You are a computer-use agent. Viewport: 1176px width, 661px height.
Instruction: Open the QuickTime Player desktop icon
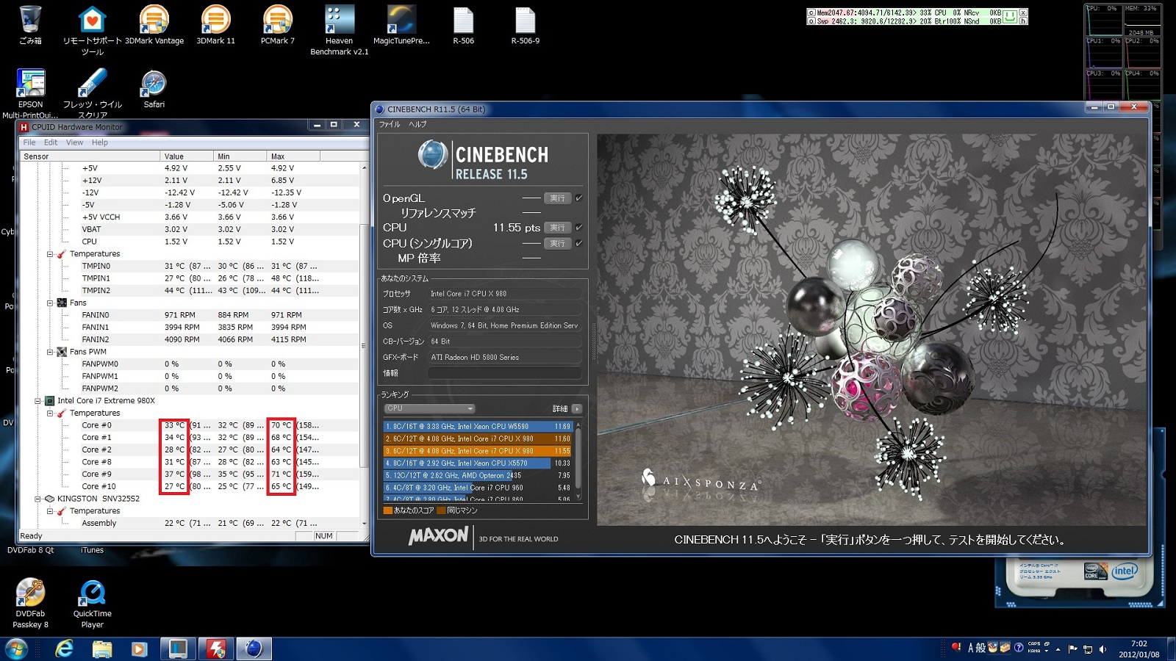click(x=92, y=593)
